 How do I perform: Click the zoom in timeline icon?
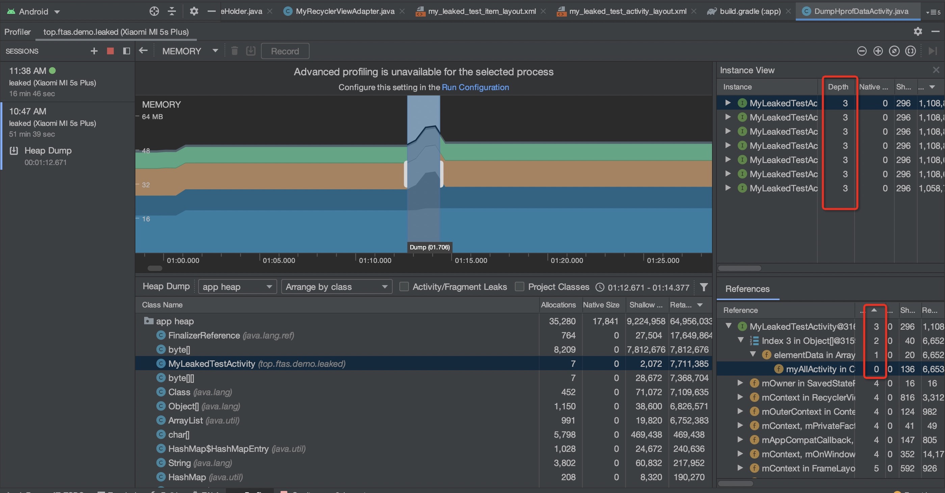tap(878, 51)
